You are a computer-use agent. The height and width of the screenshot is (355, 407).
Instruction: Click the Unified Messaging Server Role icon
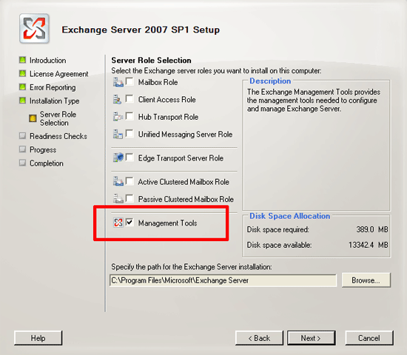click(x=118, y=134)
